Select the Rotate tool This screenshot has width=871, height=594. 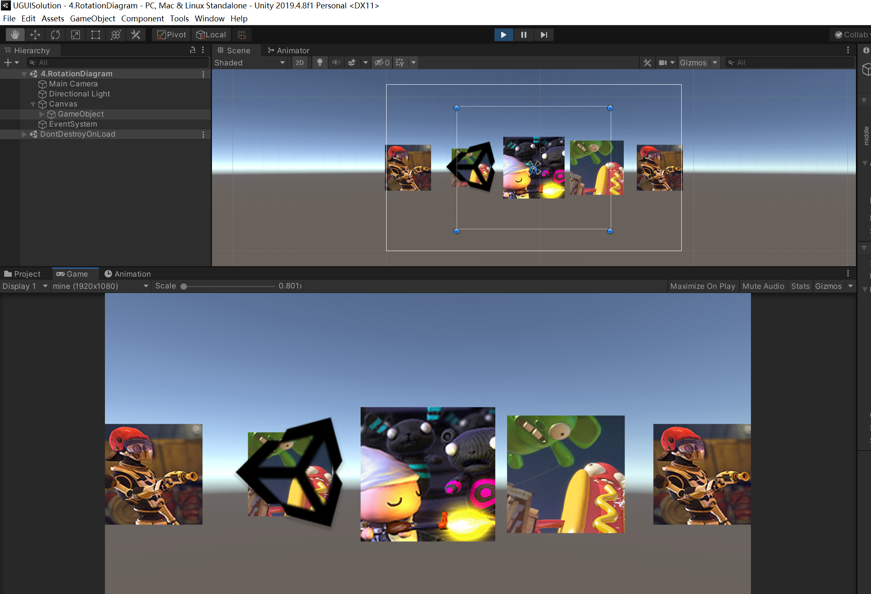point(55,35)
